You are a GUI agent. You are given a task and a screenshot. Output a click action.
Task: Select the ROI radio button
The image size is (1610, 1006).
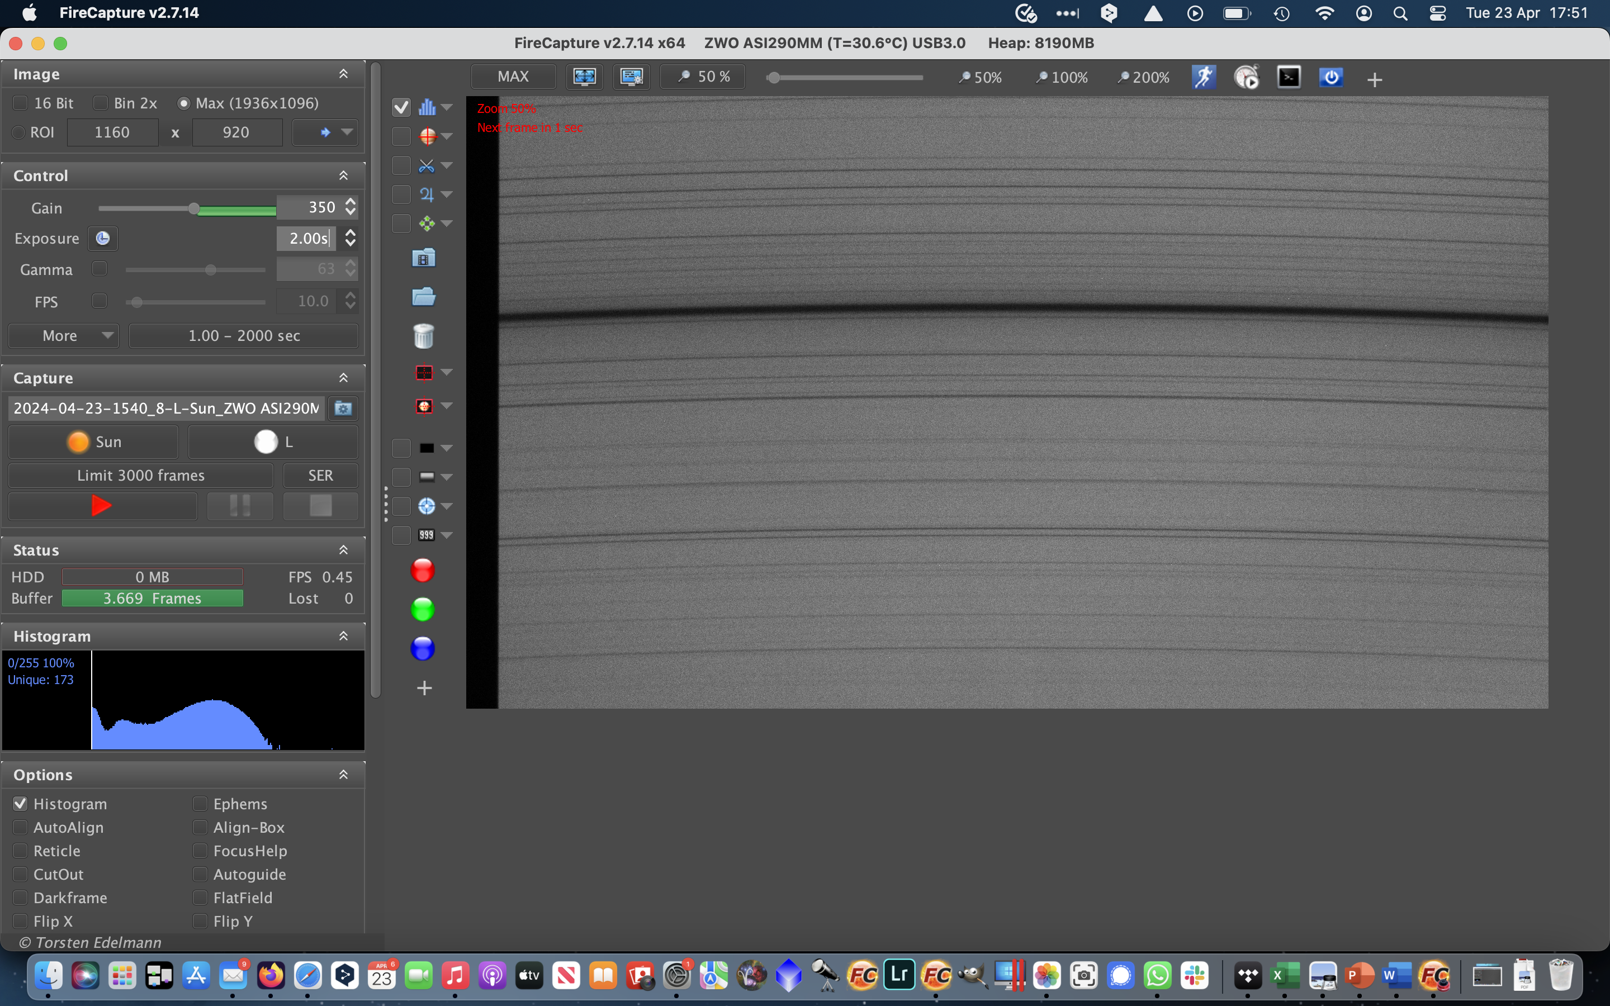click(x=20, y=132)
